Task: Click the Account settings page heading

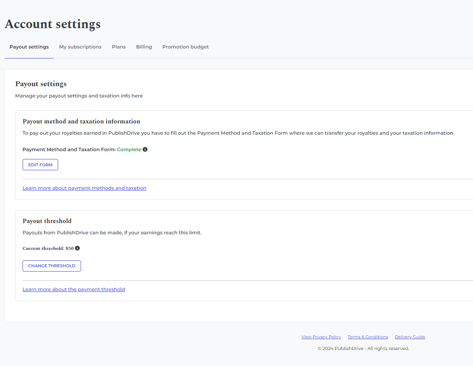Action: coord(52,24)
